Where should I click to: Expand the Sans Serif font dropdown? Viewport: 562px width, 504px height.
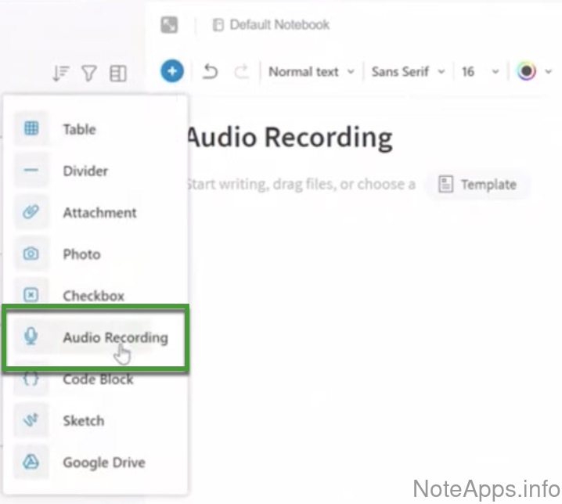[408, 72]
